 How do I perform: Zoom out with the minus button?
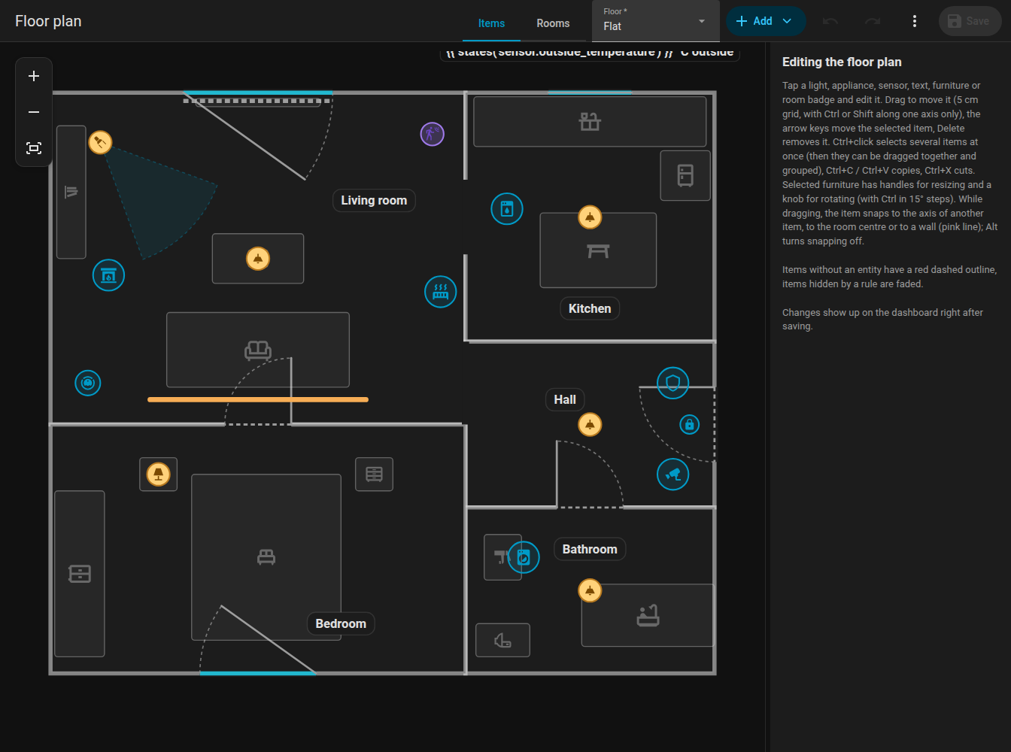(x=34, y=112)
